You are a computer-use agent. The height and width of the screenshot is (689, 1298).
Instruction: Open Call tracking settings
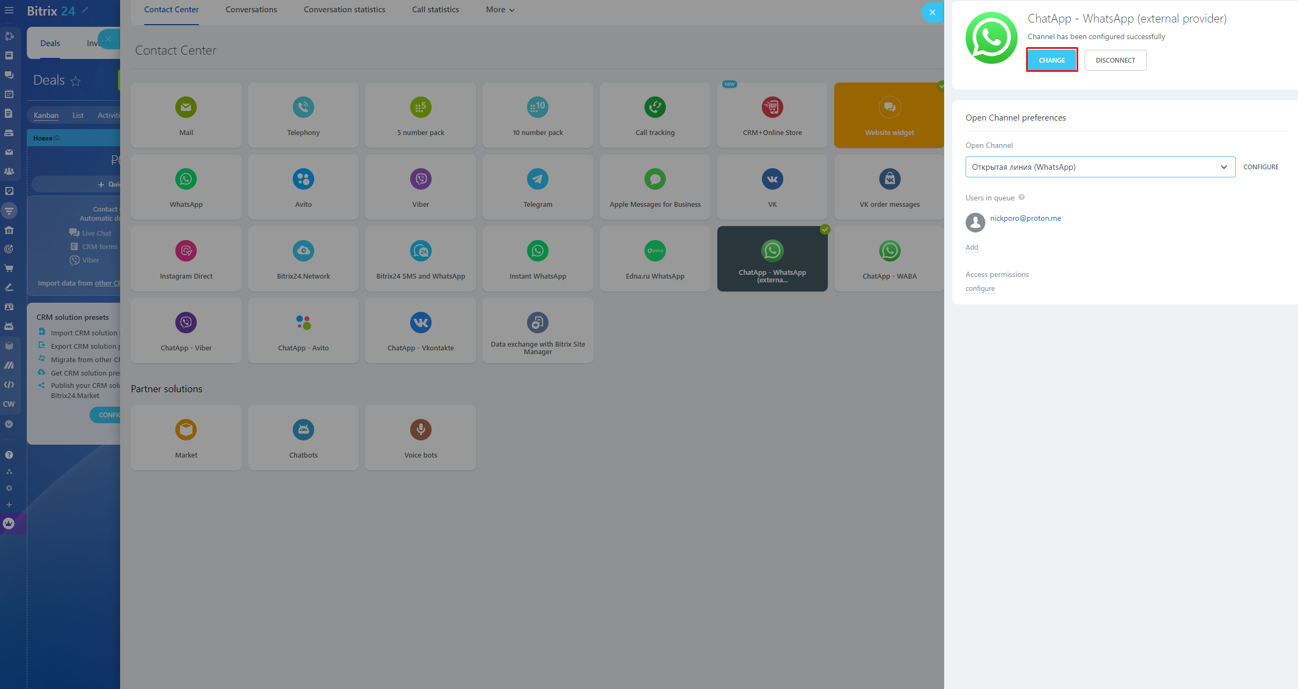[655, 115]
